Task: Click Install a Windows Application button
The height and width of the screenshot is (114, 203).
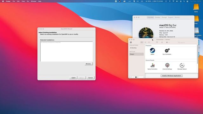Action: (x=172, y=76)
